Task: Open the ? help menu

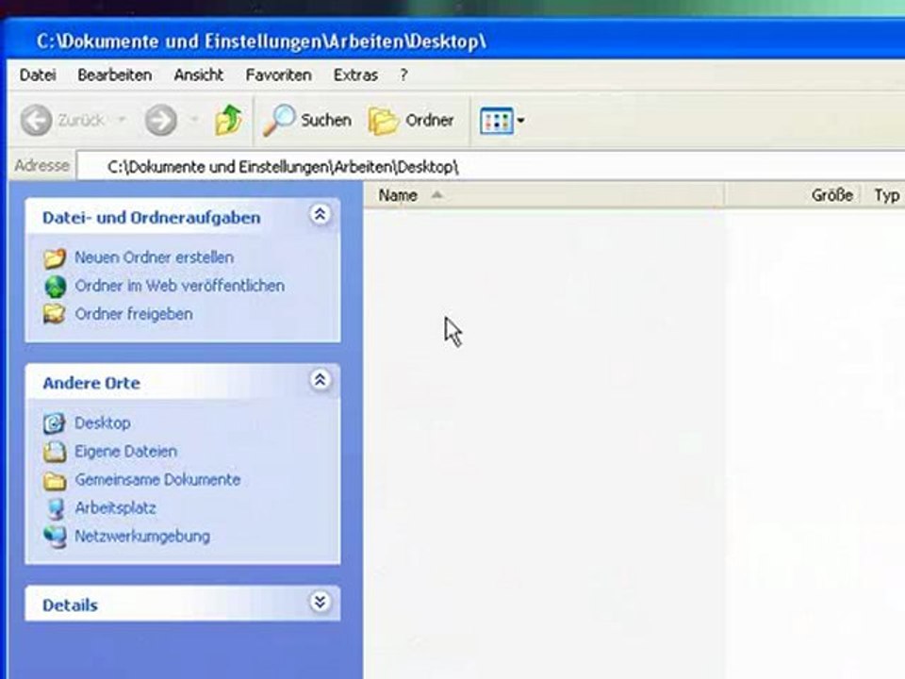Action: [404, 75]
